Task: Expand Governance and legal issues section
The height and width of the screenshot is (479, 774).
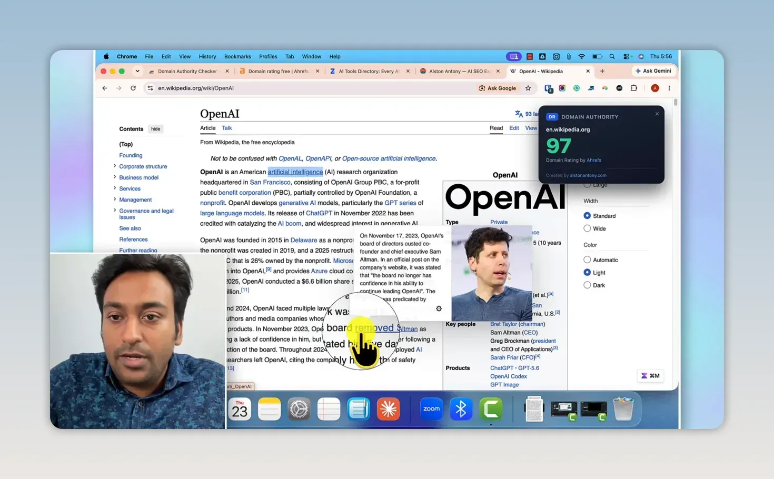Action: click(115, 211)
